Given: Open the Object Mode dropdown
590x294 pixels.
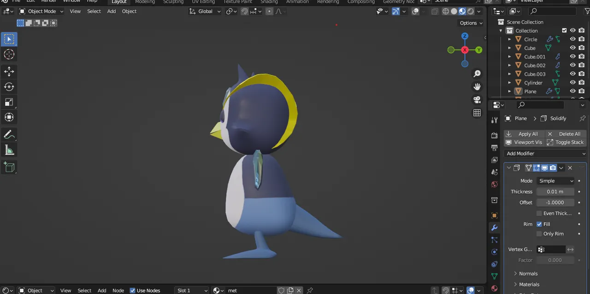Looking at the screenshot, I should 41,11.
